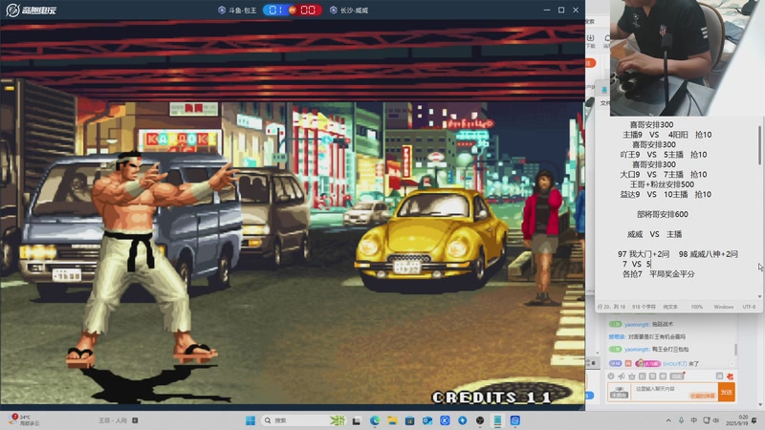
Task: Open the Windows Start menu
Action: tap(251, 420)
